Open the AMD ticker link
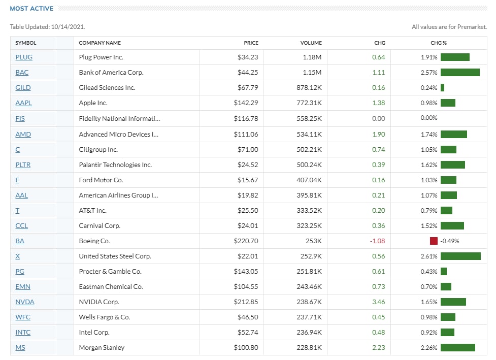Image resolution: width=496 pixels, height=360 pixels. click(x=23, y=135)
